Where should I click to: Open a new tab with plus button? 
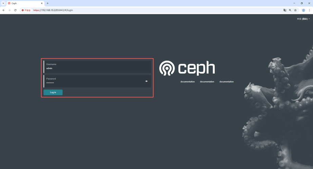(47, 3)
